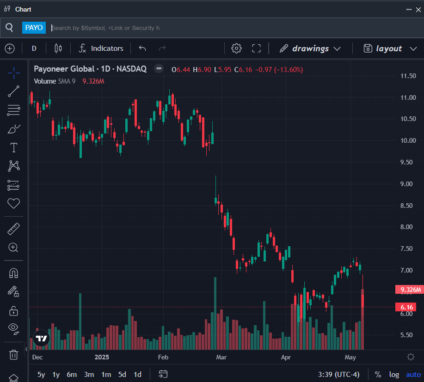This screenshot has height=382, width=424.
Task: Open the chart panel three-dots menu
Action: click(x=409, y=9)
